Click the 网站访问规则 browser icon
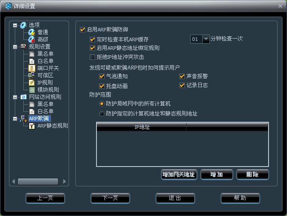Screen dimensions: 287x216 click(x=23, y=97)
